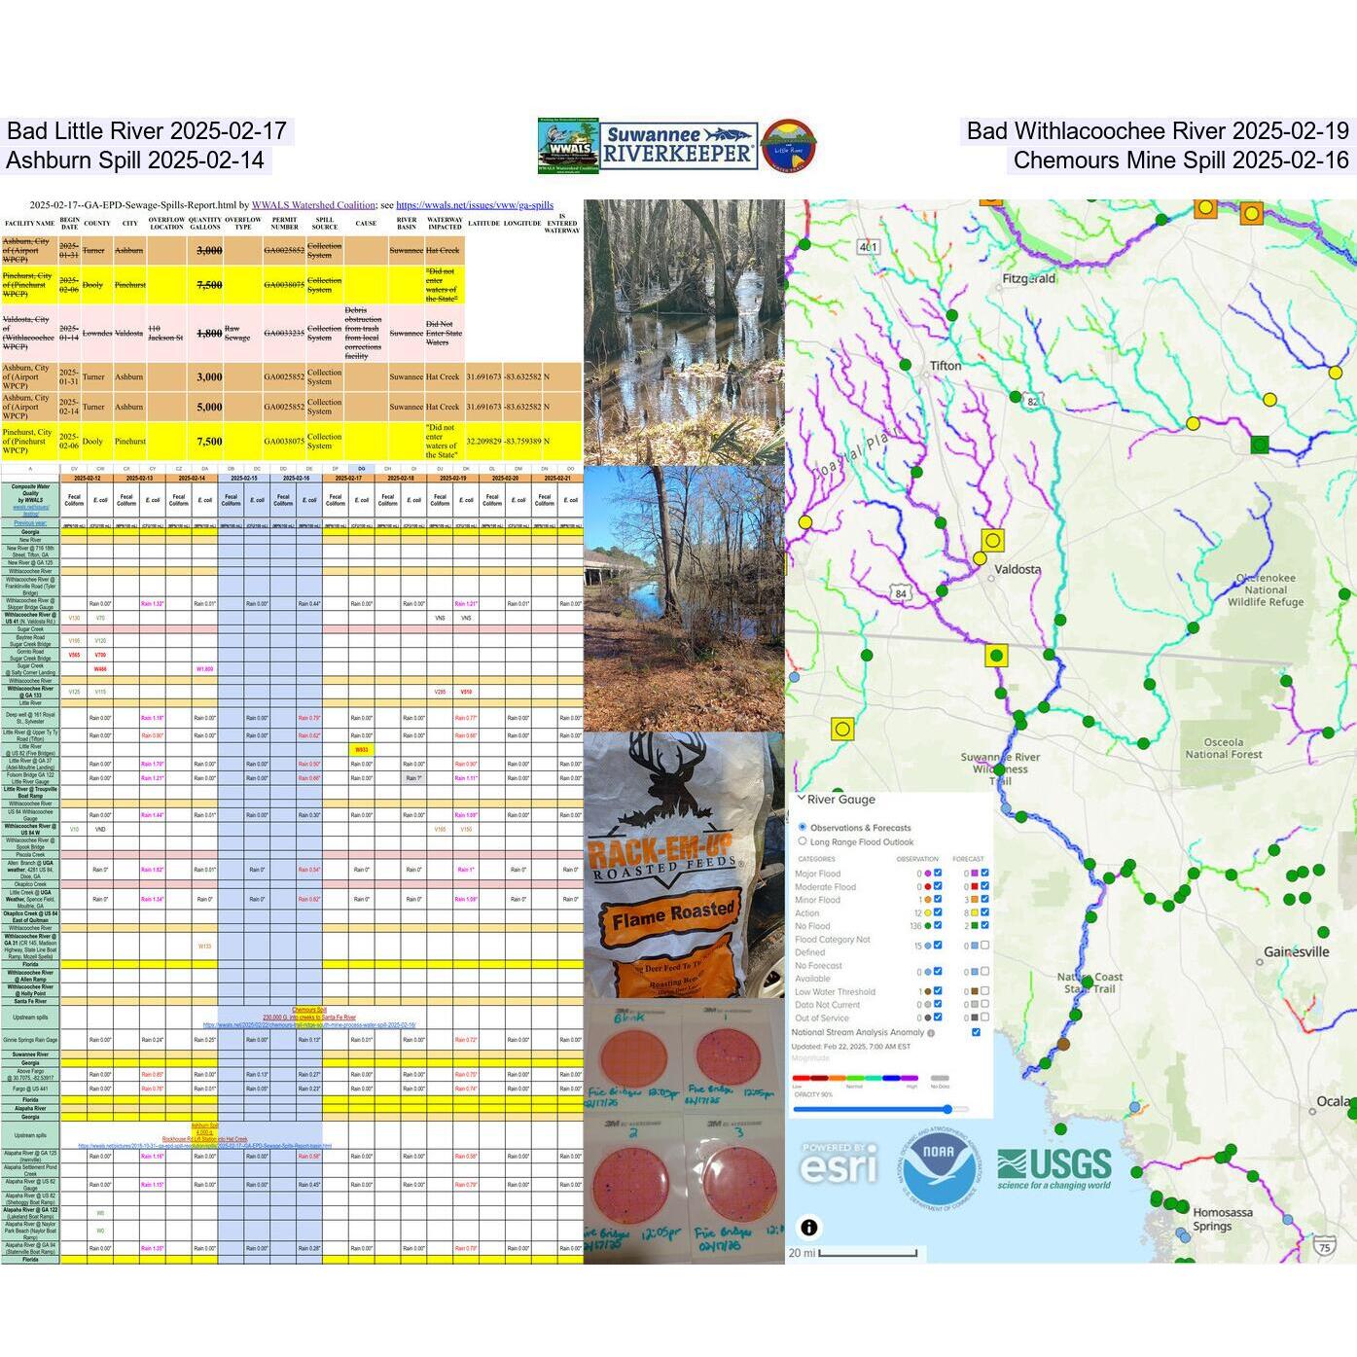Select the Long Range Flood Outlook radio button

803,841
